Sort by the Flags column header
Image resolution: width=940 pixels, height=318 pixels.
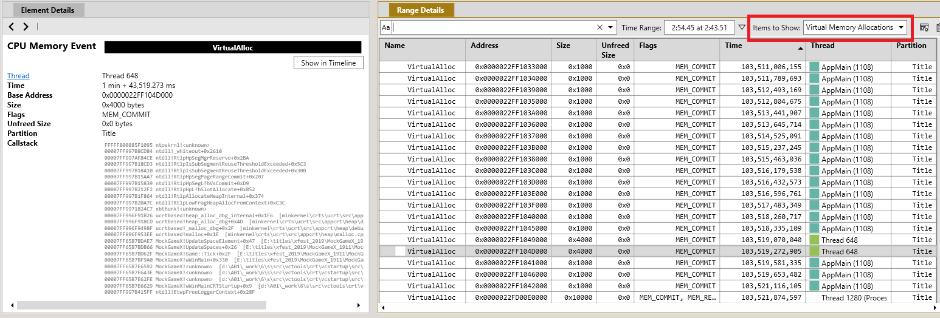(x=677, y=50)
